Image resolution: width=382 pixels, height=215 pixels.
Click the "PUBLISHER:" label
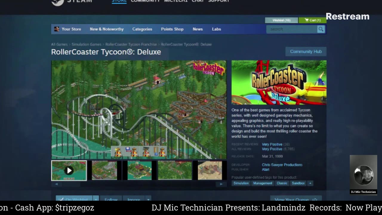[240, 169]
